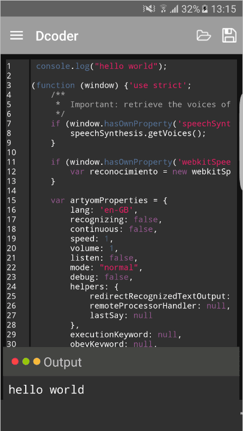Tap the yellow dot in Output panel
243x431 pixels.
point(37,361)
